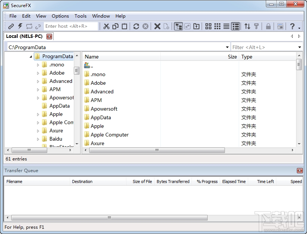
Task: Click the Stop circle-x icon
Action: pos(145,26)
